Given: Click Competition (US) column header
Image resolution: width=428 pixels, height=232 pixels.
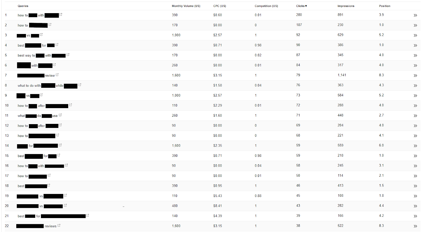Looking at the screenshot, I should tap(266, 6).
